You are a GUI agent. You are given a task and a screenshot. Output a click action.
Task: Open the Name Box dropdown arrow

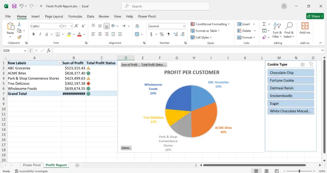click(x=25, y=50)
